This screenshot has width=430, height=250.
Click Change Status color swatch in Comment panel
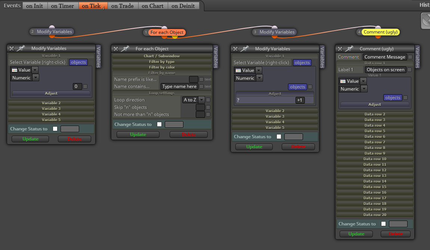click(x=398, y=224)
